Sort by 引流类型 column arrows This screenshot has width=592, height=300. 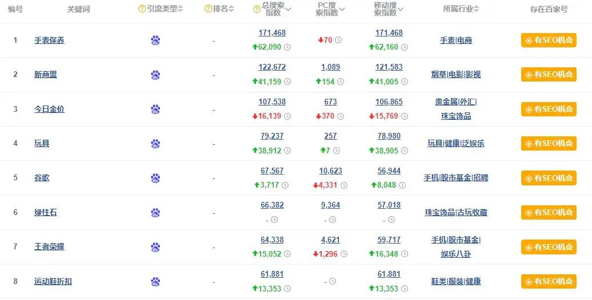(181, 9)
